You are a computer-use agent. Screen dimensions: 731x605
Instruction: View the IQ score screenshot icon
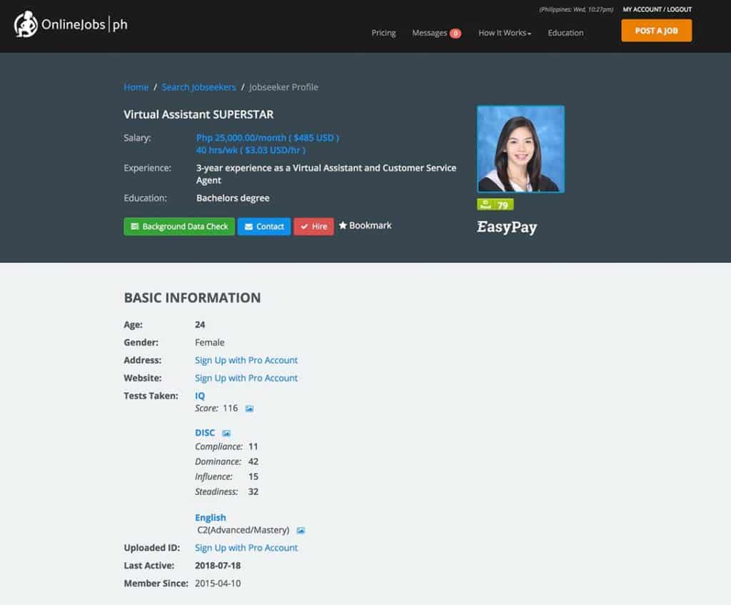[249, 409]
